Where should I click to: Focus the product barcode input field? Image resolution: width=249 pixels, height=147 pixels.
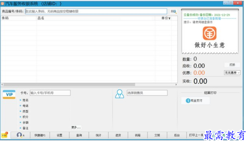tap(96, 11)
